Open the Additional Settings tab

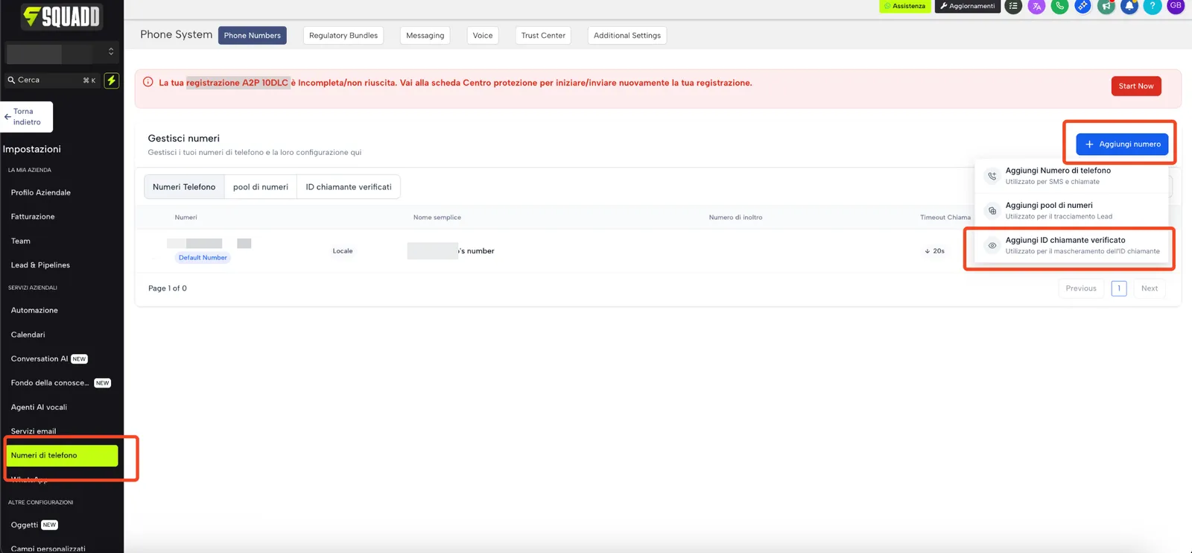[627, 35]
